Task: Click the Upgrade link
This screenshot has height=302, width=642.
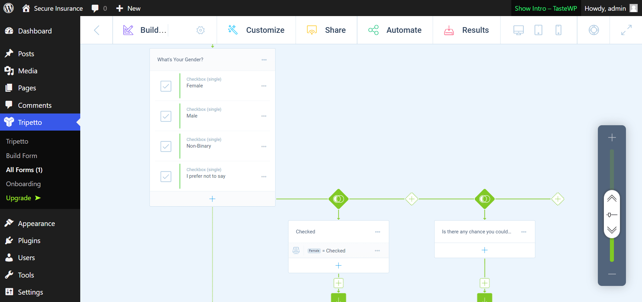Action: 23,198
